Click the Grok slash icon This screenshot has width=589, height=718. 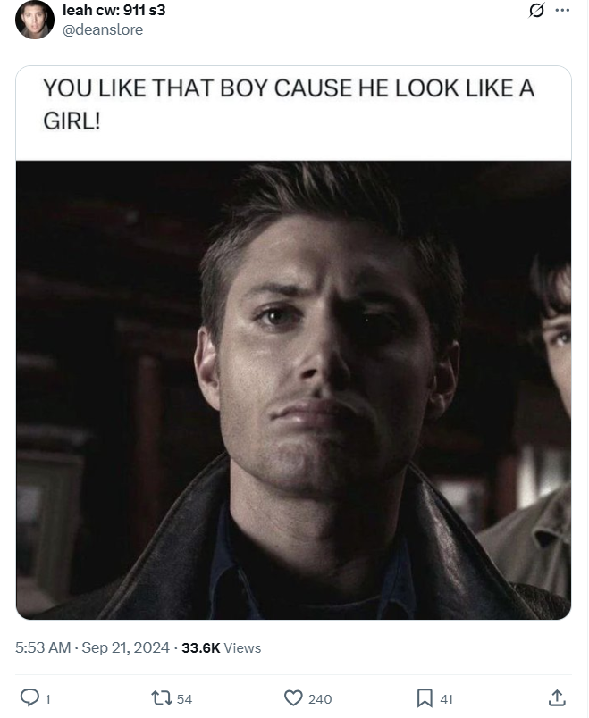pos(536,10)
